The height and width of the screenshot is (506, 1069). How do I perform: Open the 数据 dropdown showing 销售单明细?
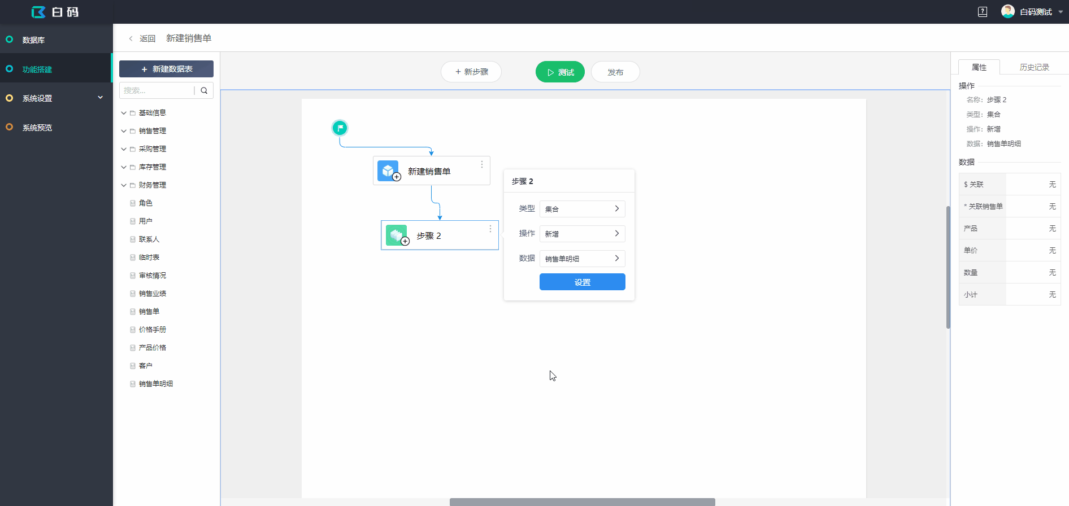point(582,259)
